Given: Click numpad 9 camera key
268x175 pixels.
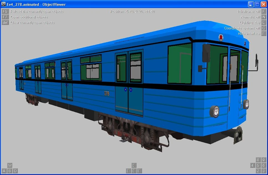Looking at the screenshot, I should click(264, 160).
